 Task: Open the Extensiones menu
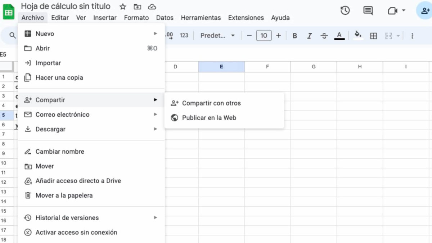[246, 18]
